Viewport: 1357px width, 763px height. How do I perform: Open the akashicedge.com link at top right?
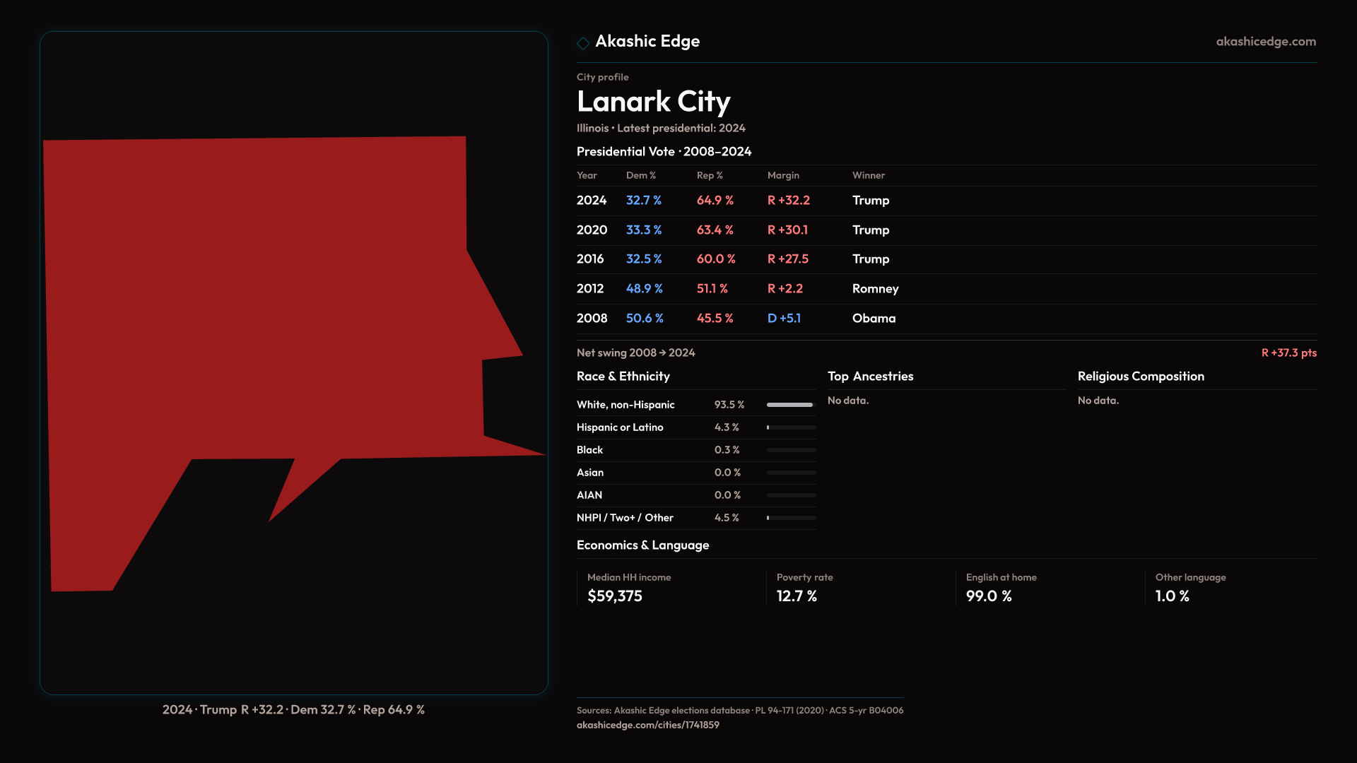point(1265,42)
